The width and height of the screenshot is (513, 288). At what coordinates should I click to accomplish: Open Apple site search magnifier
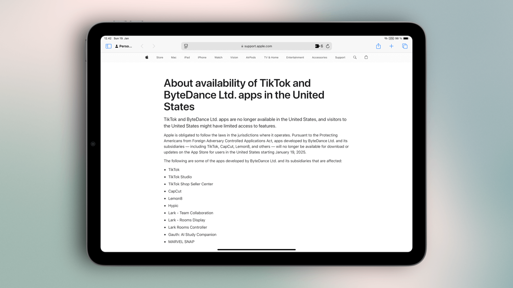tap(355, 58)
